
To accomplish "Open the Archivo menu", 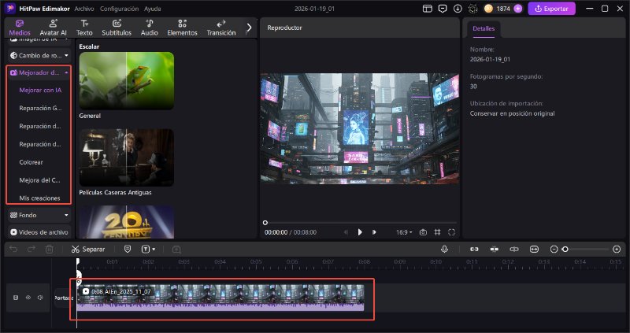I will coord(84,9).
